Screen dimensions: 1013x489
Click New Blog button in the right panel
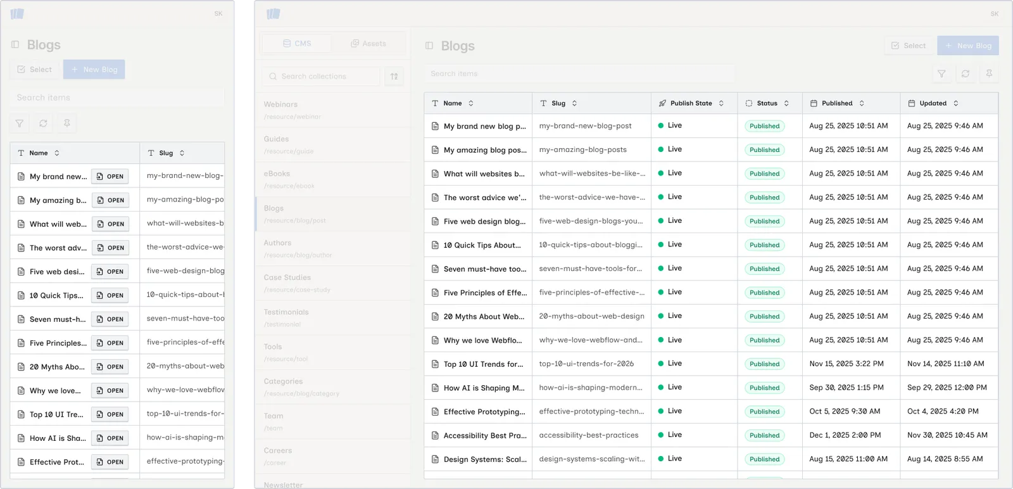point(968,46)
